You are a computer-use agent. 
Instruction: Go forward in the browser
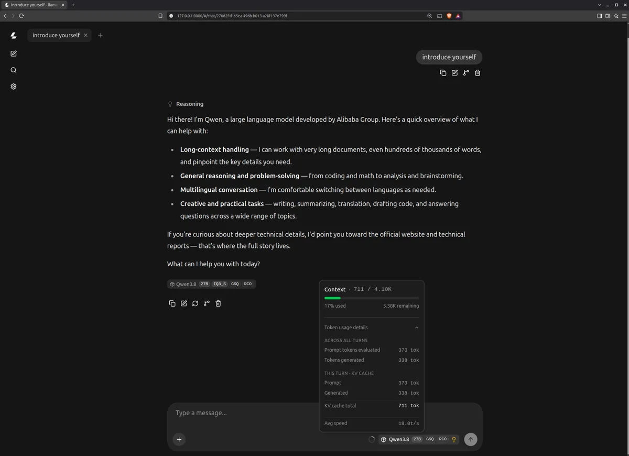(x=13, y=16)
